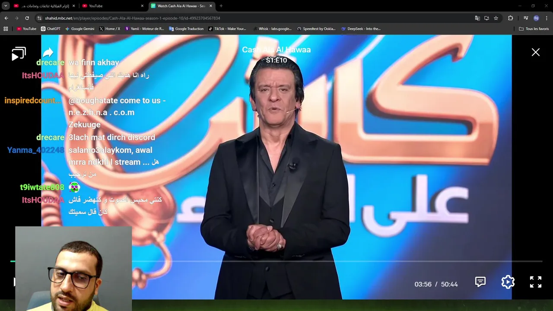The width and height of the screenshot is (553, 311).
Task: Open the Apps grid shortcut
Action: pos(6,29)
